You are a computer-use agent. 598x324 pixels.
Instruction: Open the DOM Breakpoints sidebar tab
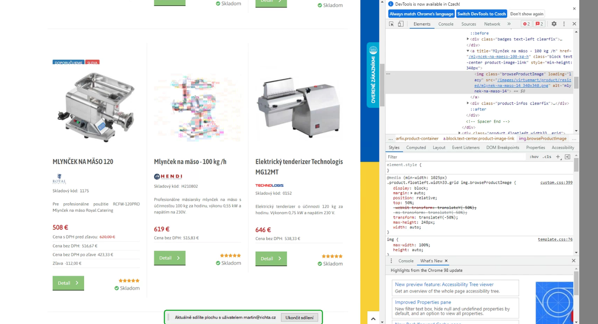click(x=503, y=147)
